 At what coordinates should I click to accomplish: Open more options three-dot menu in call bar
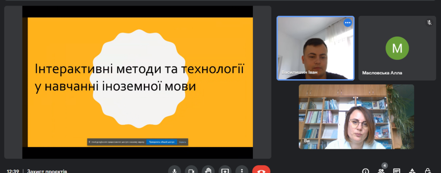click(x=242, y=170)
